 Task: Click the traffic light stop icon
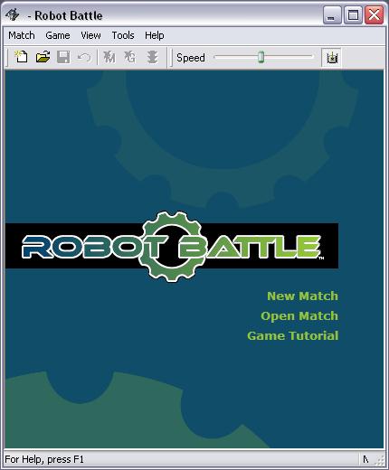152,57
